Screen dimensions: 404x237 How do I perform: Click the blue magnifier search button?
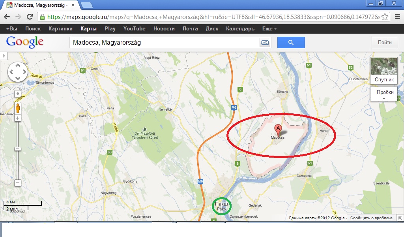click(x=291, y=43)
